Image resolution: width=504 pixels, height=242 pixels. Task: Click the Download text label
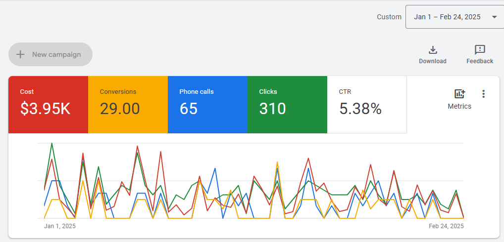click(x=433, y=61)
